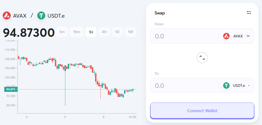Click the 94.873 price label on chart axis
The width and height of the screenshot is (262, 125).
tap(11, 89)
